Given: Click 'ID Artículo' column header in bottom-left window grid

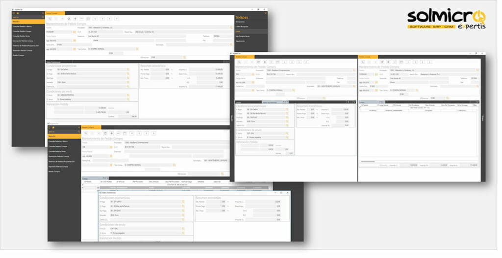Looking at the screenshot, I should (121, 182).
